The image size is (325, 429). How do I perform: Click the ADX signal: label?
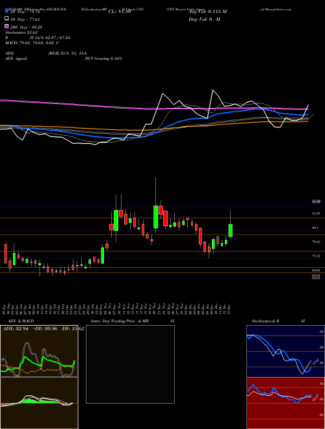[16, 58]
